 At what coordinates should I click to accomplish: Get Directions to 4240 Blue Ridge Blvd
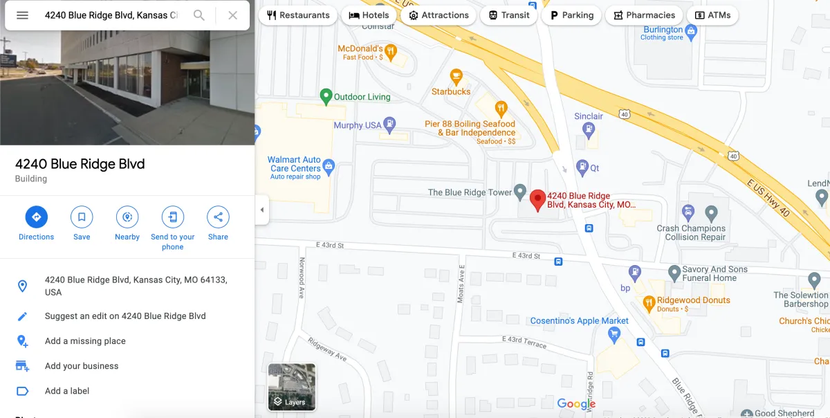(37, 217)
